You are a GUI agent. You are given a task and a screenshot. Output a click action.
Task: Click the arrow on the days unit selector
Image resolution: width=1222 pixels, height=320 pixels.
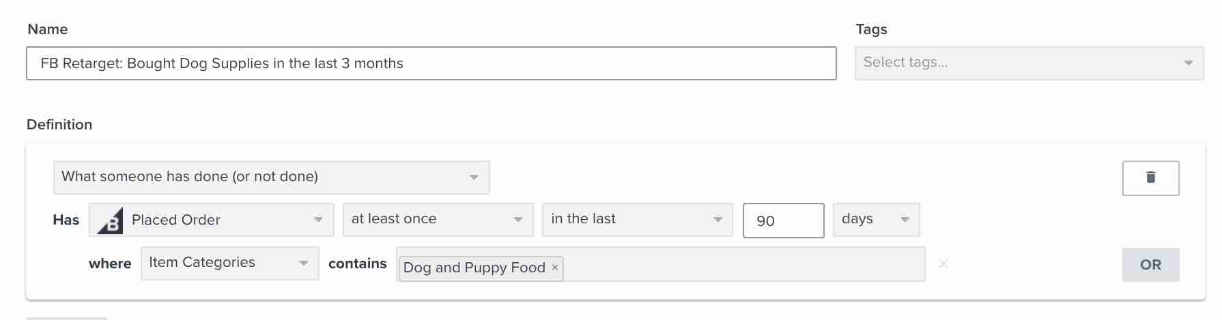[x=905, y=220]
